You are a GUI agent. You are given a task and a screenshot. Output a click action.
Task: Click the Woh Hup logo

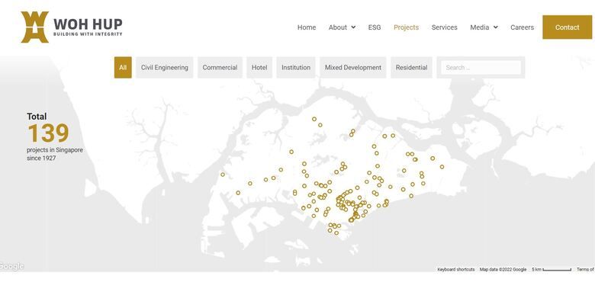(72, 27)
